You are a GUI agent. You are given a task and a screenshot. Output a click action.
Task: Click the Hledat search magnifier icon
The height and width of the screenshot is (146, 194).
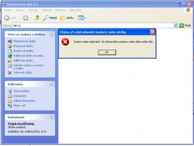tap(46, 18)
